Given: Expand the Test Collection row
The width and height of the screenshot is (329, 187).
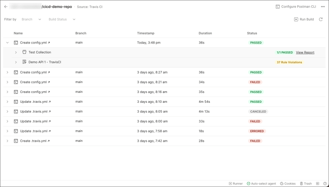Looking at the screenshot, I should coord(16,53).
